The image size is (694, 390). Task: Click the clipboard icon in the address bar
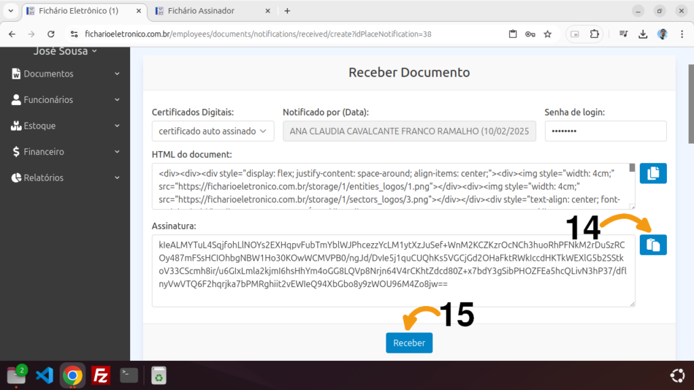(x=512, y=34)
